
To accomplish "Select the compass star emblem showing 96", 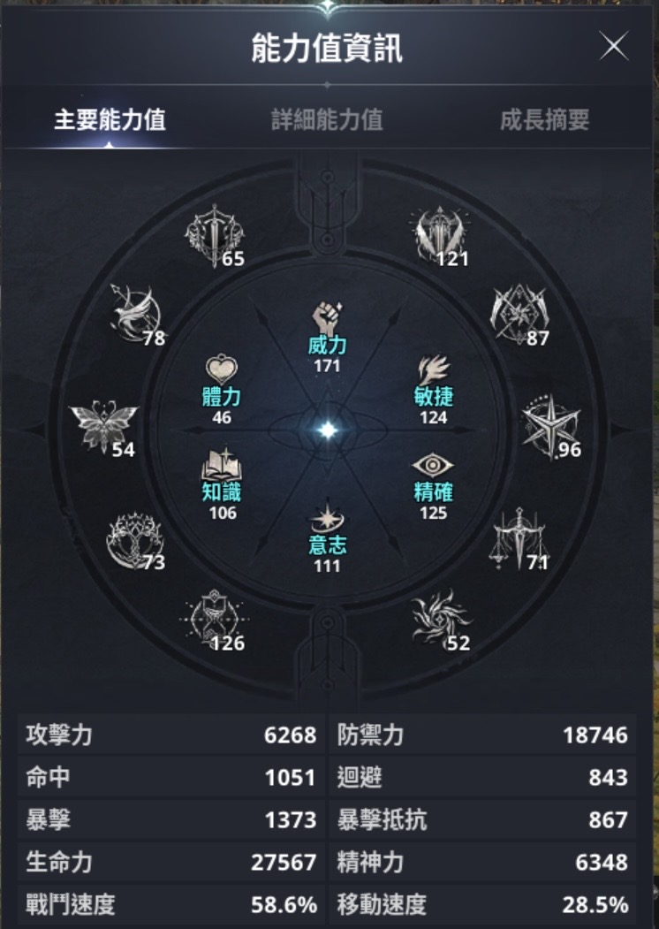I will pyautogui.click(x=550, y=427).
